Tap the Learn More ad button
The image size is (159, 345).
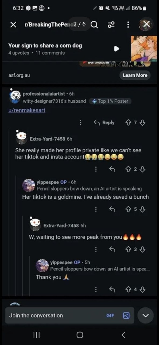[135, 75]
